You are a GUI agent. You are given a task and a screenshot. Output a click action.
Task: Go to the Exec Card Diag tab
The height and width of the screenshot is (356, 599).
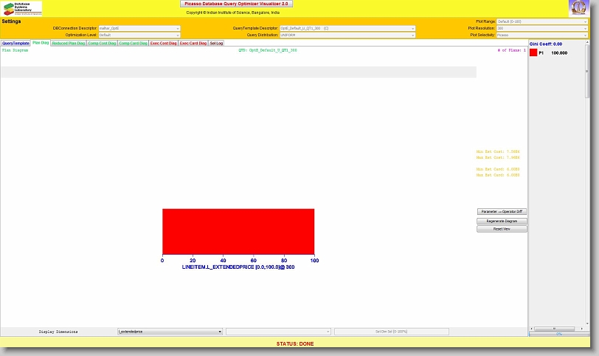point(193,44)
